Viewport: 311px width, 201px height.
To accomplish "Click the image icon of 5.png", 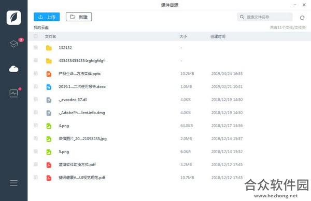I will (x=49, y=152).
